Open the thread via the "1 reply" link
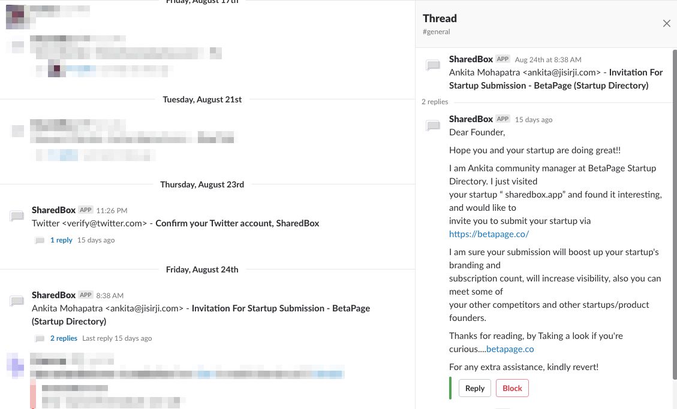 (61, 240)
